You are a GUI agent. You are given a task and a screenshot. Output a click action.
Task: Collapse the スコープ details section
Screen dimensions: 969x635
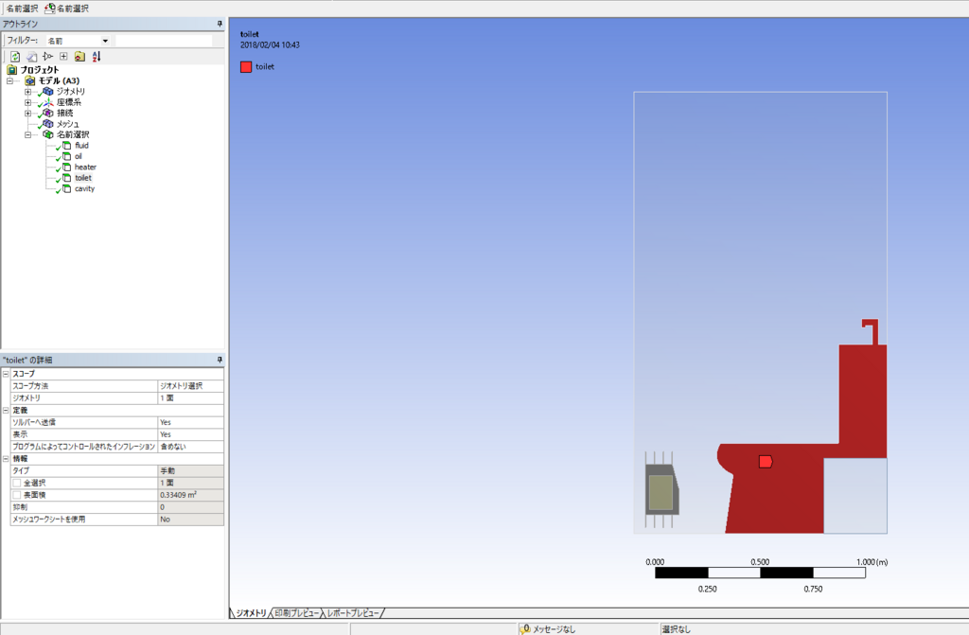6,374
